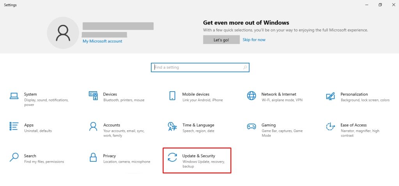Click the Ease of Access icon
Viewport: 399px width, 186px height.
coord(330,126)
